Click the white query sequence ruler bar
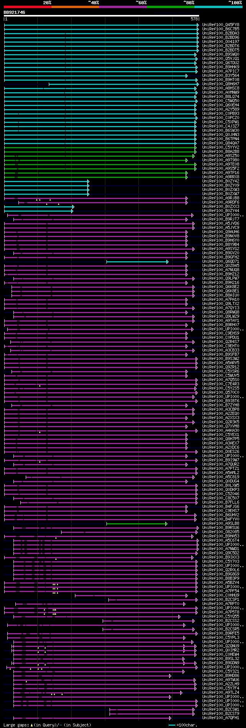 pos(101,16)
